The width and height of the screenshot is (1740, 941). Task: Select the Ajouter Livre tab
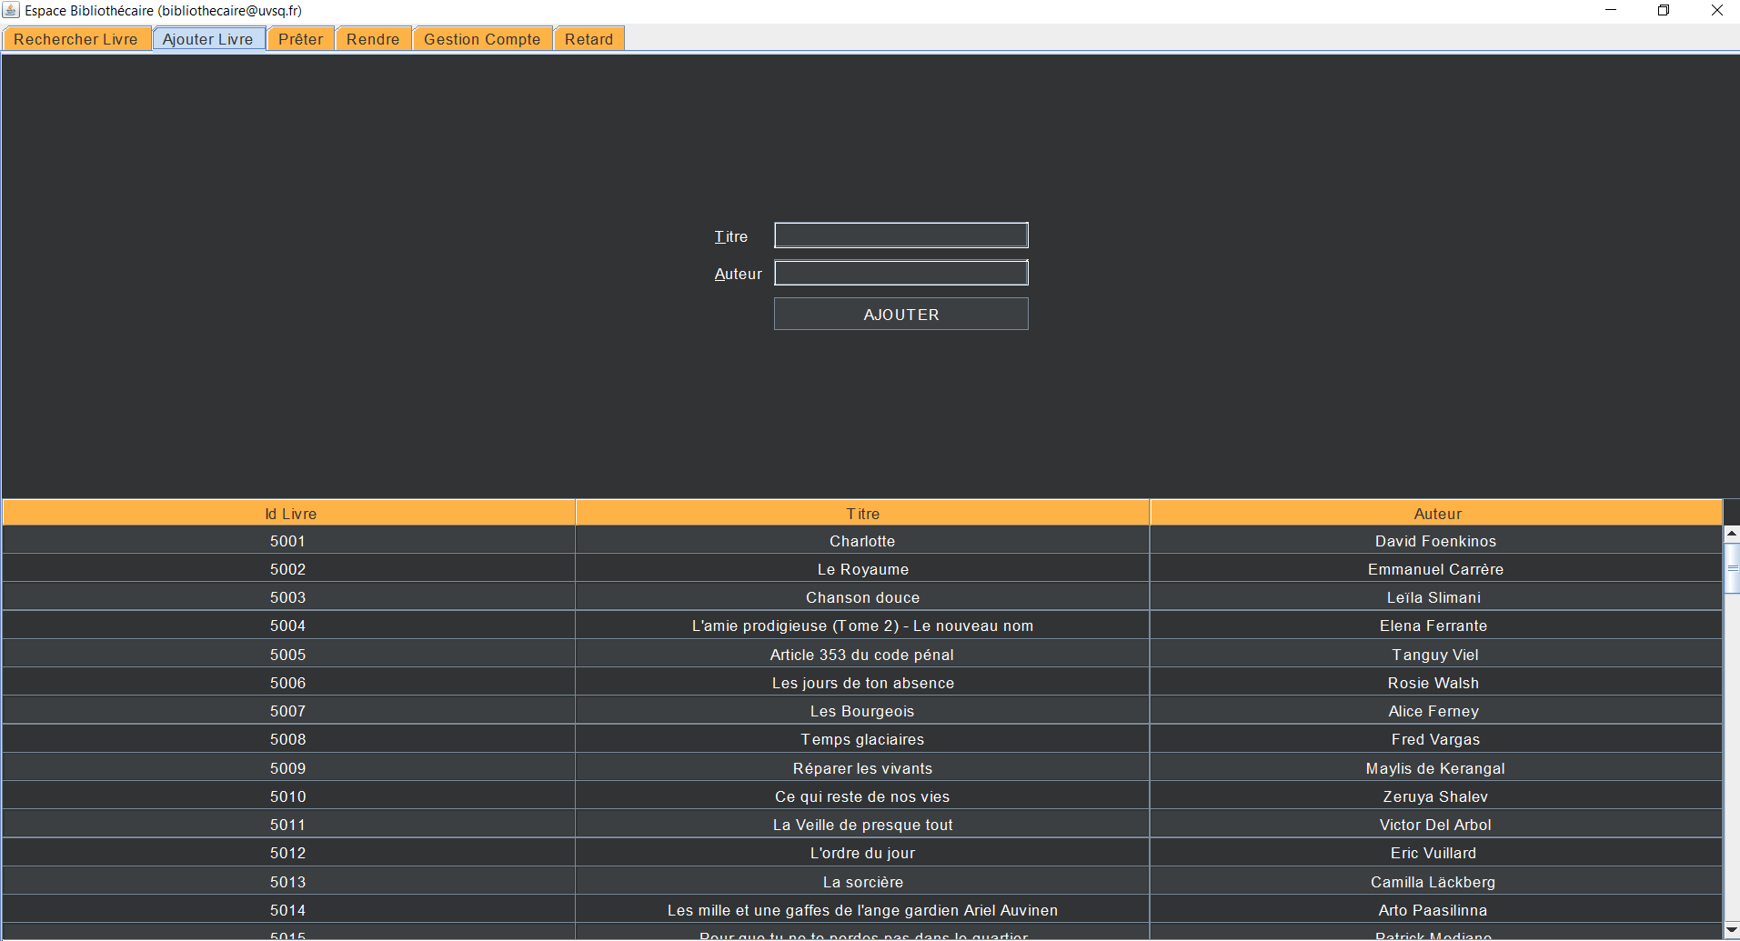pyautogui.click(x=208, y=39)
